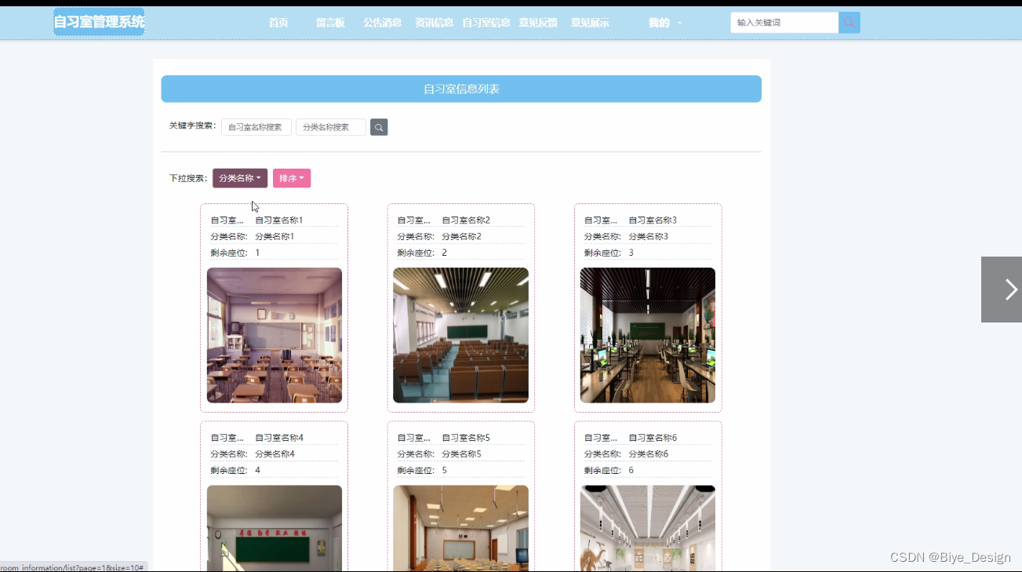Viewport: 1022px width, 572px height.
Task: Click the next slide arrow on right edge
Action: point(1002,290)
